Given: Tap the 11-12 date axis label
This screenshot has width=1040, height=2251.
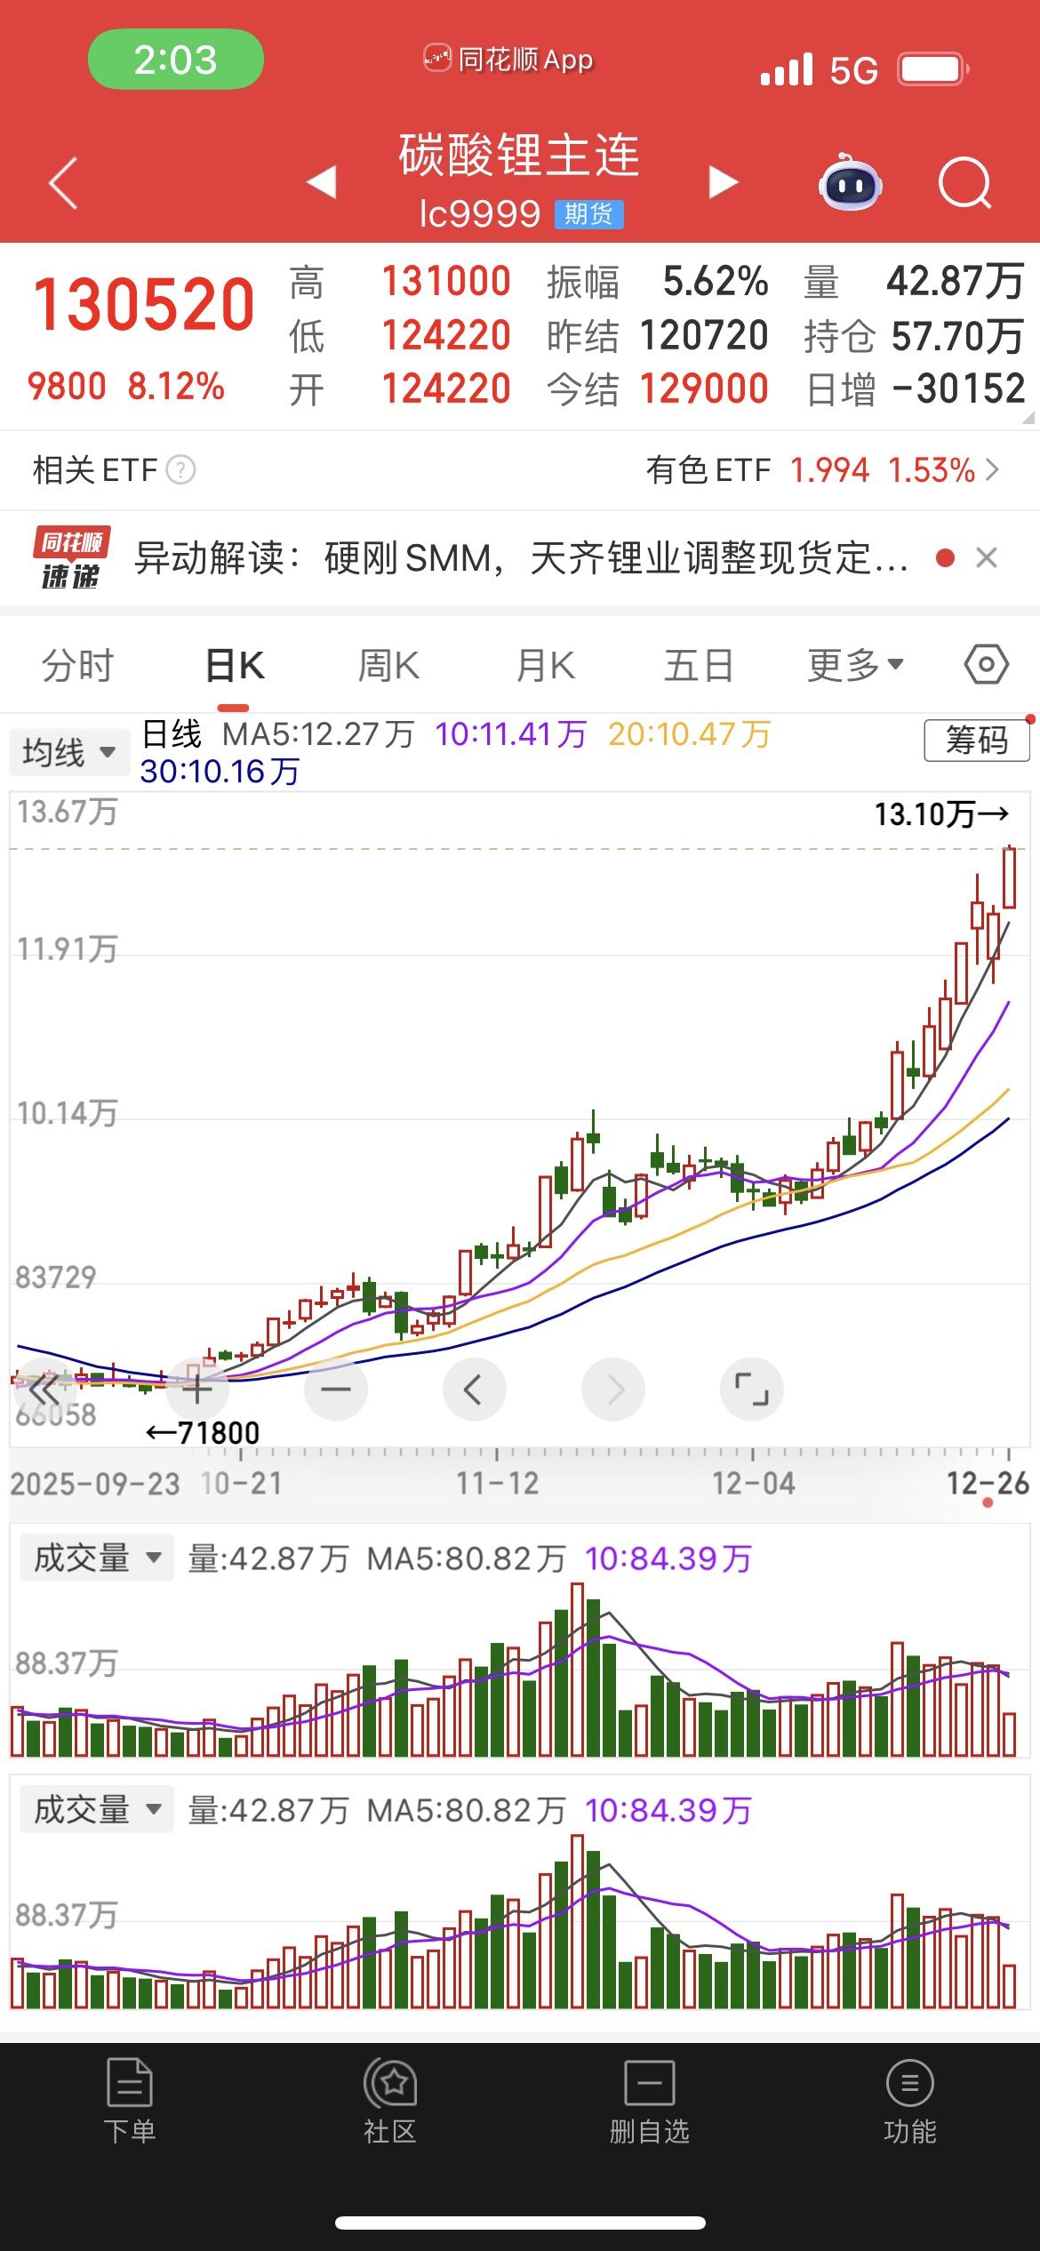Looking at the screenshot, I should pos(498,1483).
